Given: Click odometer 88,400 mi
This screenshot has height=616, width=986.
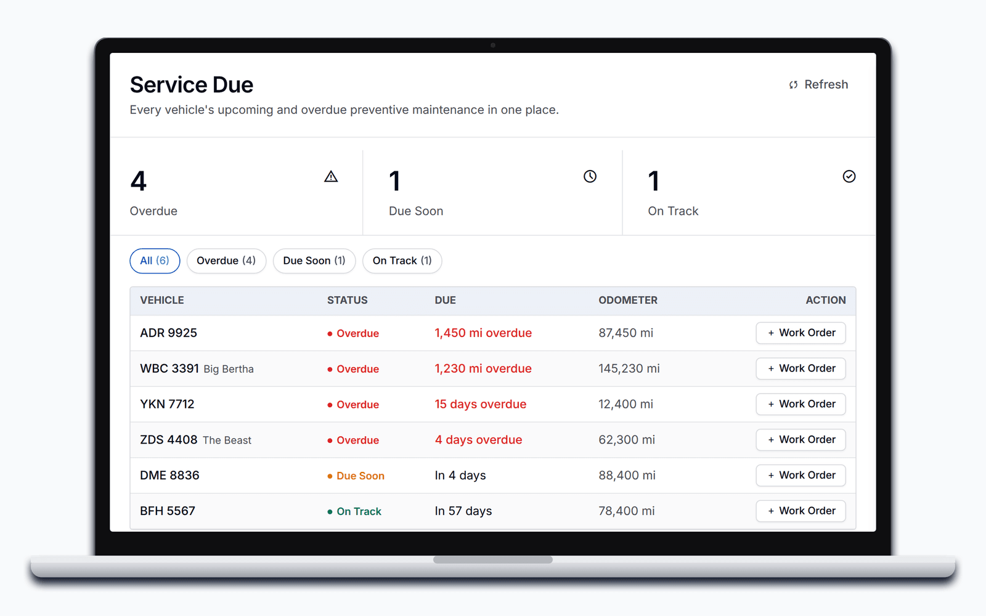Looking at the screenshot, I should click(x=627, y=476).
